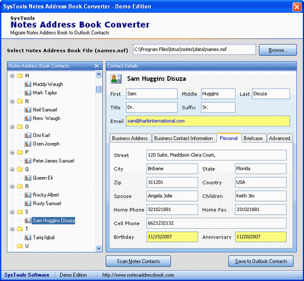The image size is (304, 281).
Task: Click the R folder icon in the tree
Action: (20, 186)
